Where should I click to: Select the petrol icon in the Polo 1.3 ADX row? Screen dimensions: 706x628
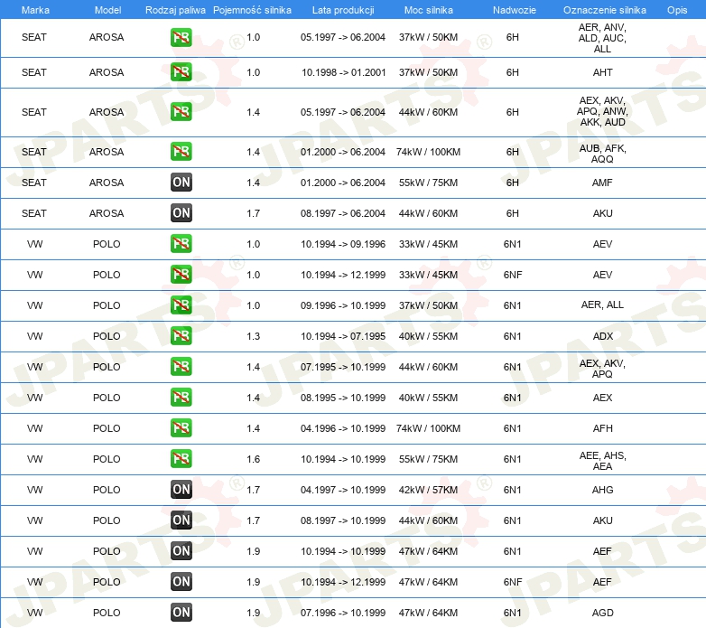click(181, 336)
